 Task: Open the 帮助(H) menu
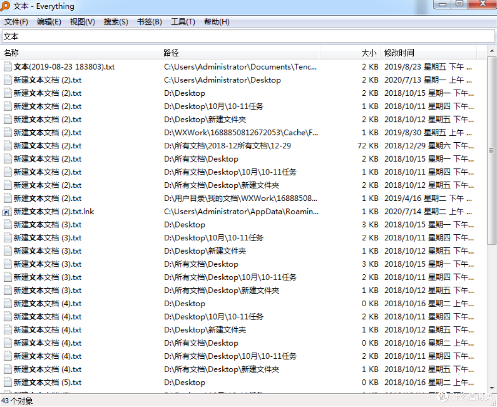[x=216, y=22]
